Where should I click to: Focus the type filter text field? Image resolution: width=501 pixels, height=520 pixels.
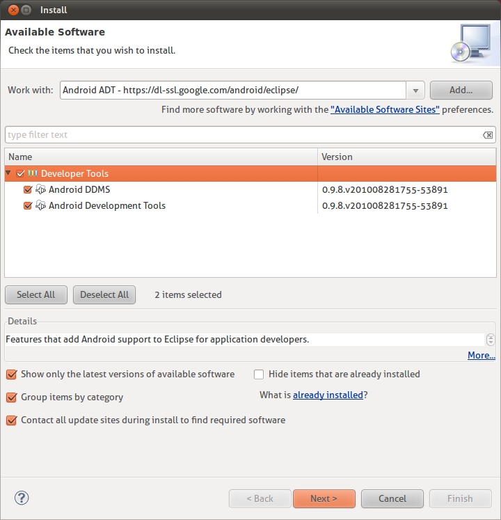[x=244, y=134]
